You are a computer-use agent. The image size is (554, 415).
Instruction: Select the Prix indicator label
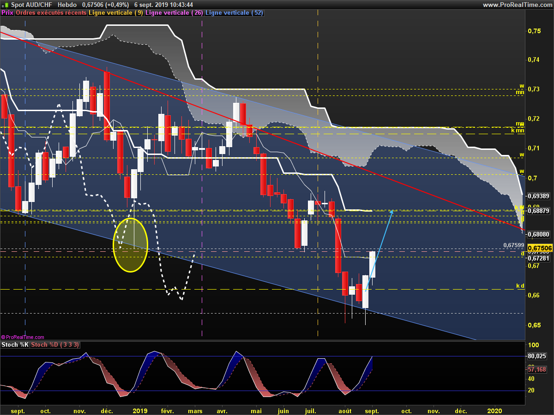(7, 13)
